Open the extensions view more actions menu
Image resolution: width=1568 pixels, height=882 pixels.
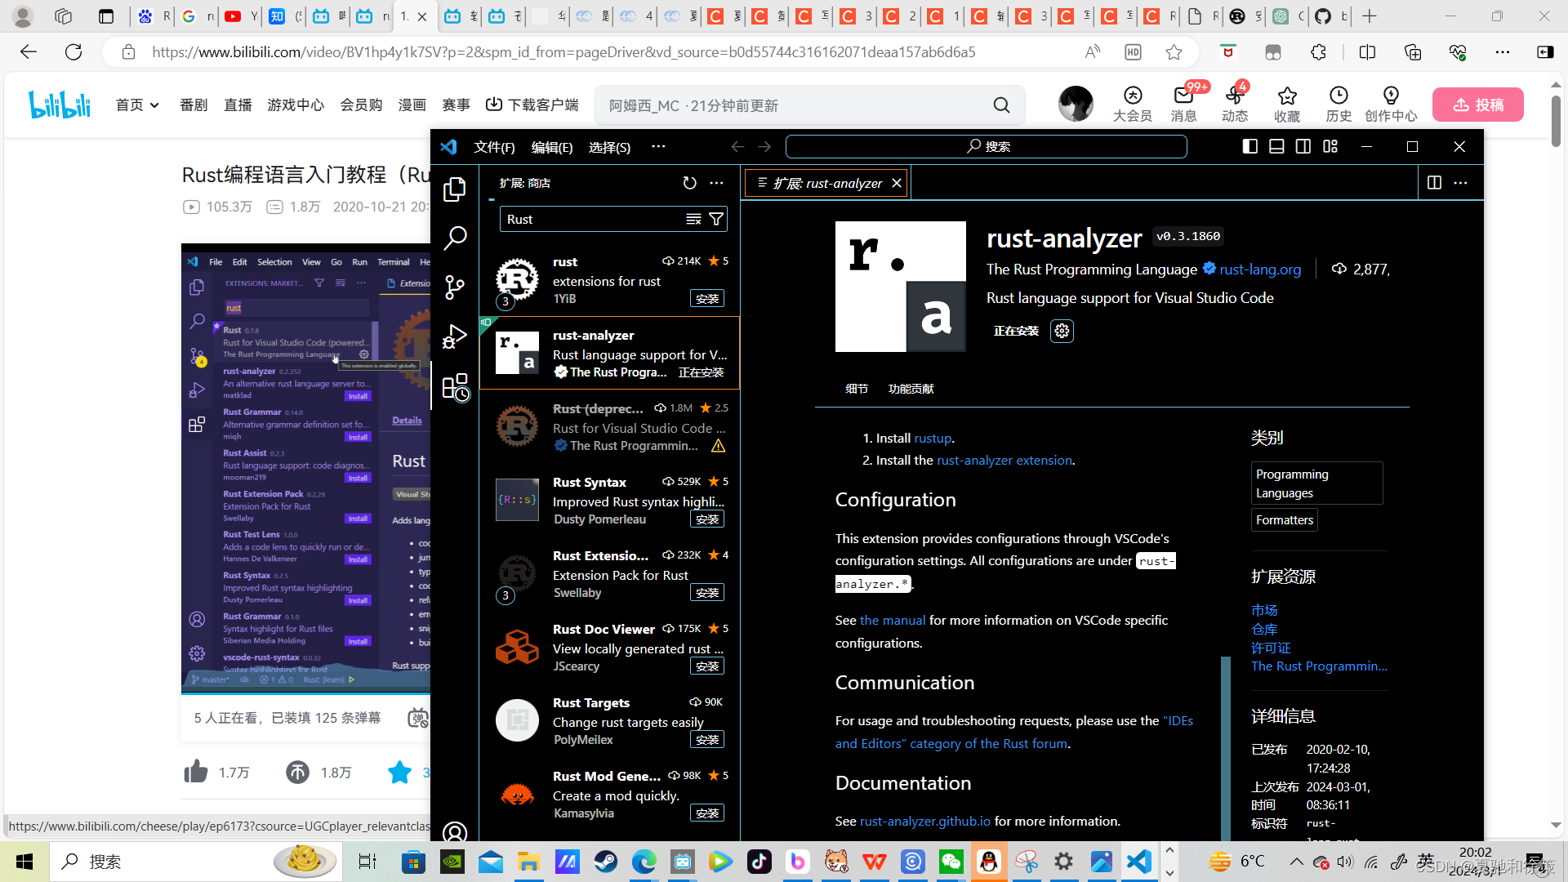point(717,183)
